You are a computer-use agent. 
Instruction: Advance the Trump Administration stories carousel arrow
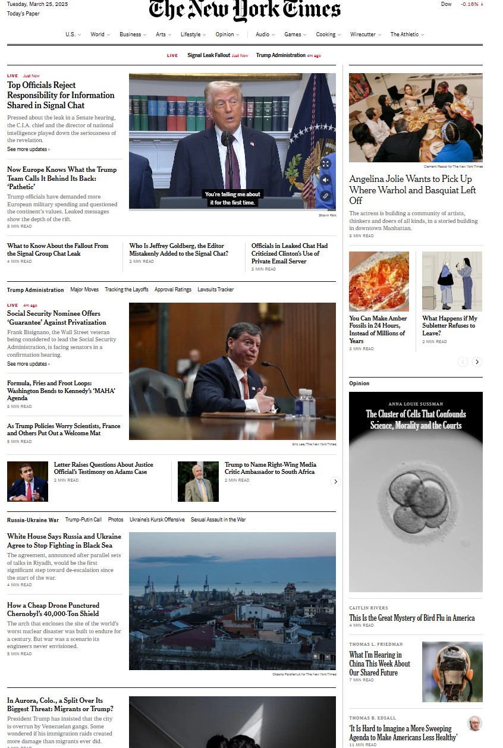point(335,482)
